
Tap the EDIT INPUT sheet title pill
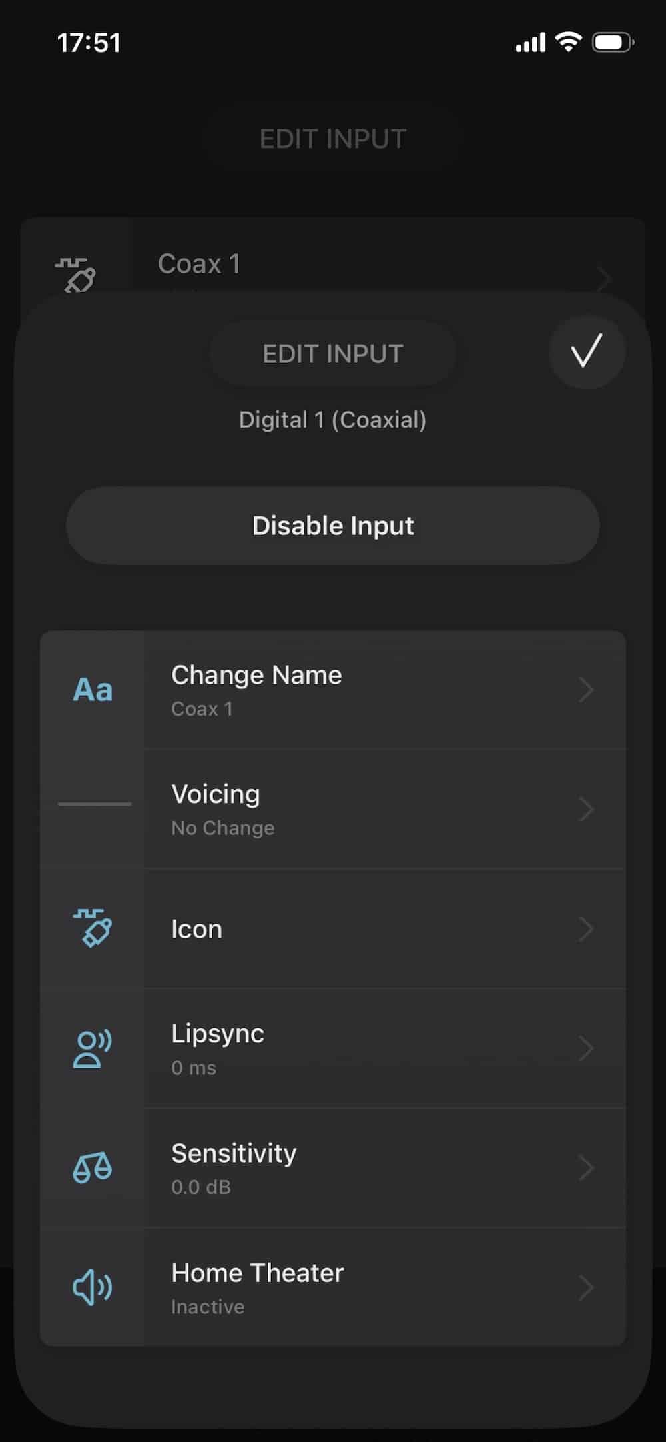coord(333,354)
